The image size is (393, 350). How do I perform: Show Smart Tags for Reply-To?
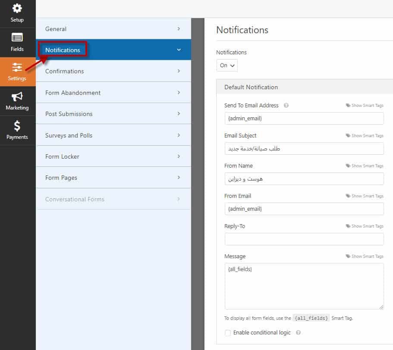367,226
